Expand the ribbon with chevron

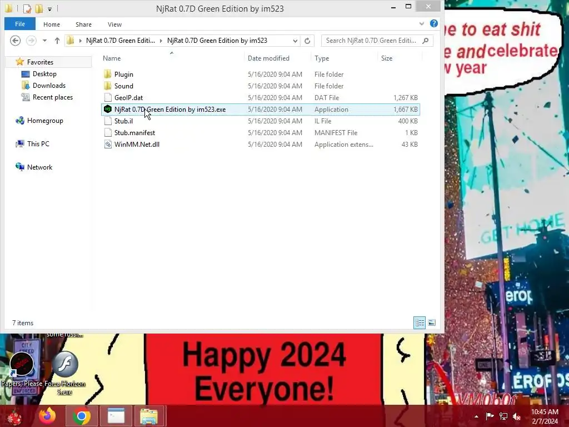coord(422,23)
